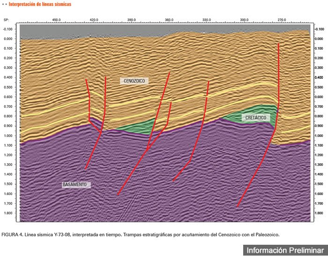Viewport: 328px width, 256px height.
Task: Click the CENOZOICO label on the section
Action: (x=134, y=81)
